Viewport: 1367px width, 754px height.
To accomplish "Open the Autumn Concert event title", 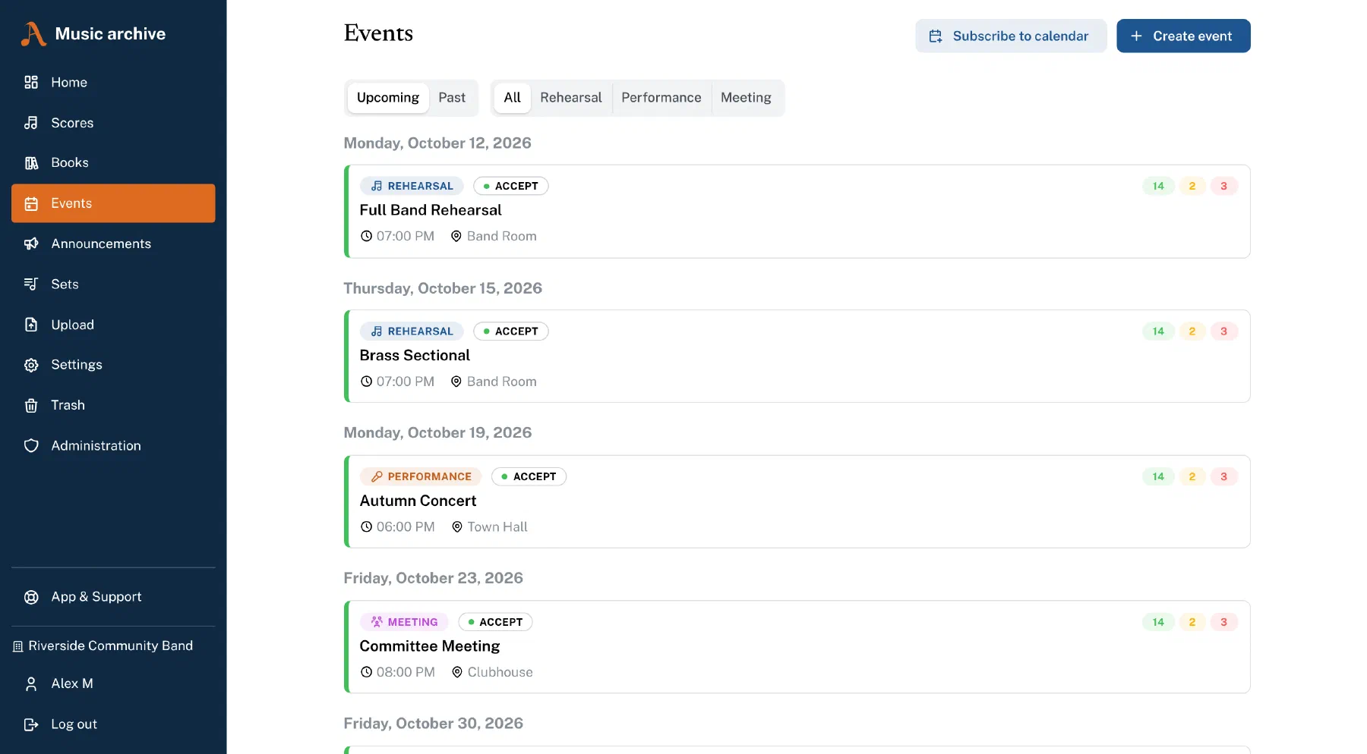I will tap(418, 501).
